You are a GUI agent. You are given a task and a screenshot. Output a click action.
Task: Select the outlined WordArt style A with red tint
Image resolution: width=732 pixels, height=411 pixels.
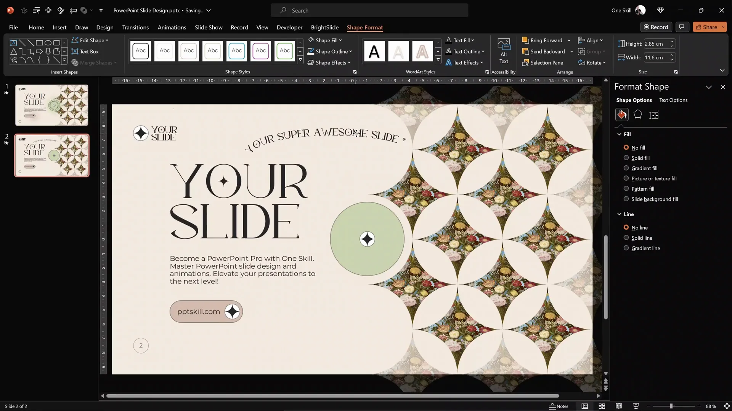coord(422,51)
